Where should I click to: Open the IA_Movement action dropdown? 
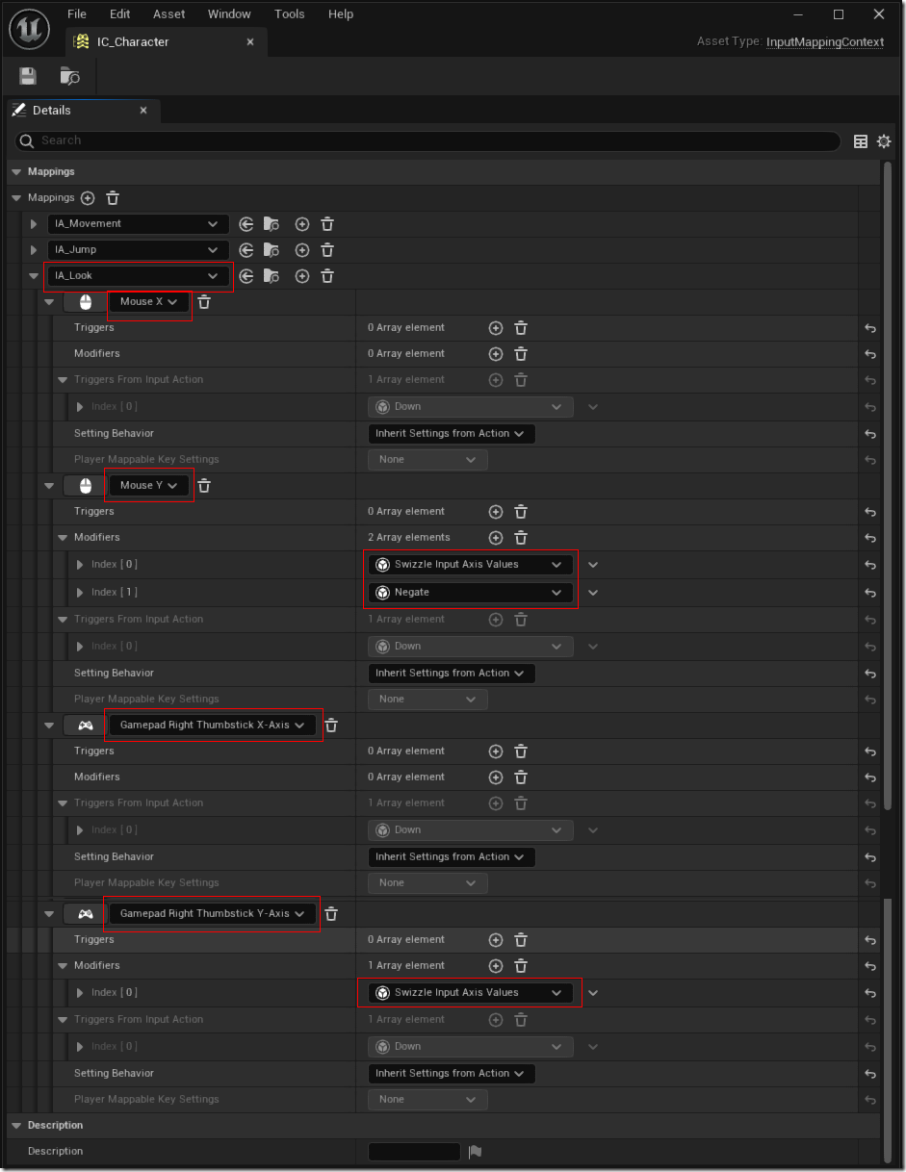click(x=139, y=224)
